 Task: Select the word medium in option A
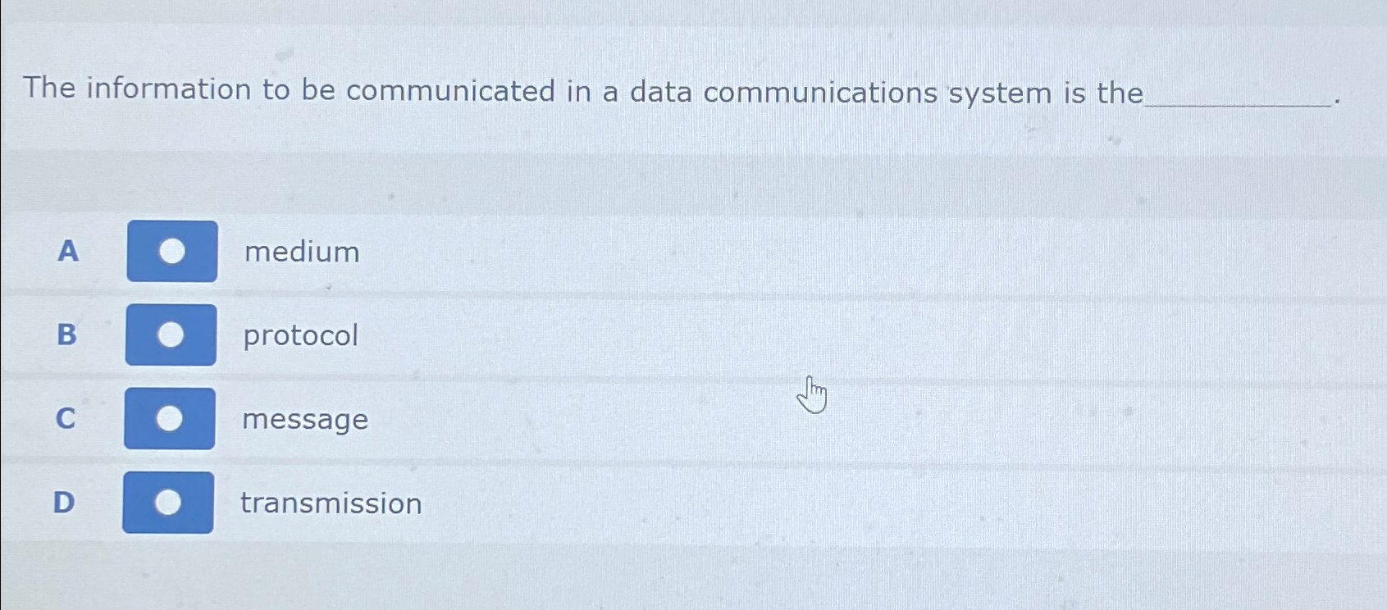(301, 252)
